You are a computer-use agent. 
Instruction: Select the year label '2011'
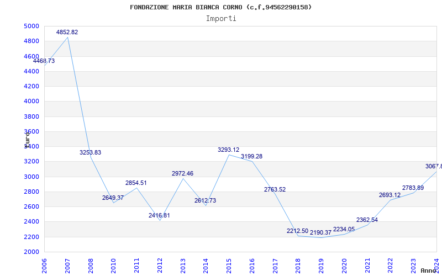tap(136, 266)
